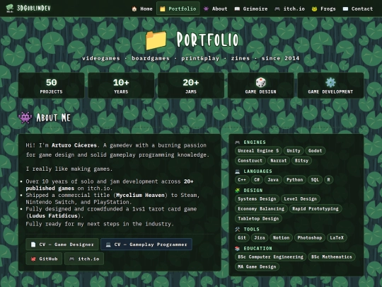Image resolution: width=382 pixels, height=287 pixels.
Task: Select the Construct tag
Action: pyautogui.click(x=250, y=160)
